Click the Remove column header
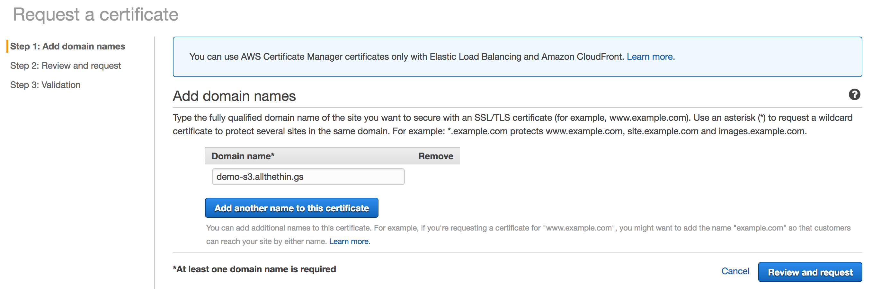Screen dimensions: 881x289 click(x=435, y=156)
